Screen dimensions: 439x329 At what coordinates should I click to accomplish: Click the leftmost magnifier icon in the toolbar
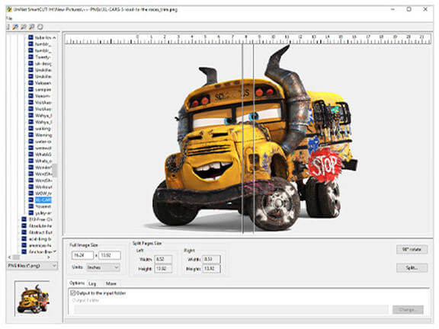click(15, 27)
